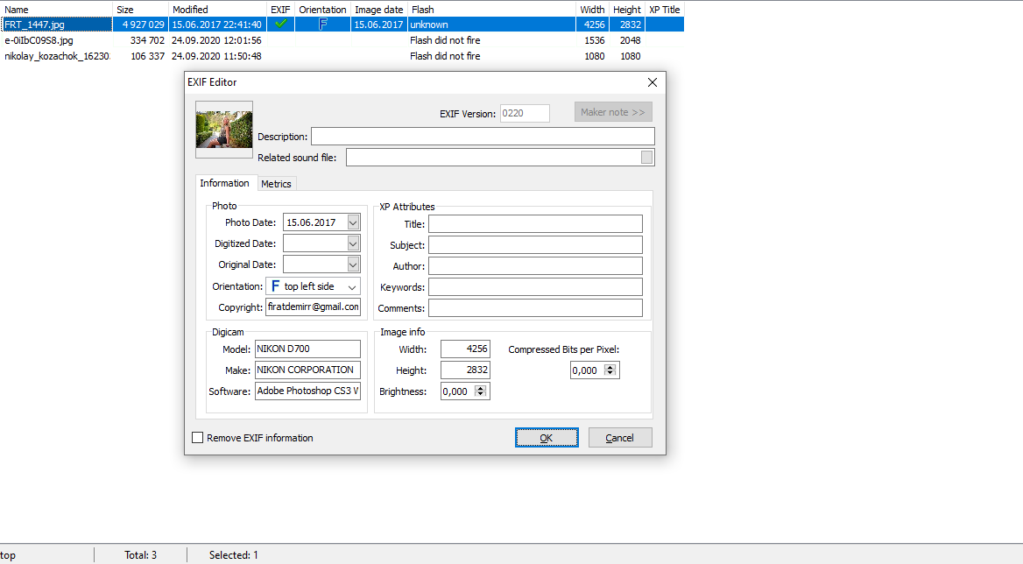Click the green EXIF checkmark for FRT_1447.jpg
The height and width of the screenshot is (564, 1023).
(280, 25)
